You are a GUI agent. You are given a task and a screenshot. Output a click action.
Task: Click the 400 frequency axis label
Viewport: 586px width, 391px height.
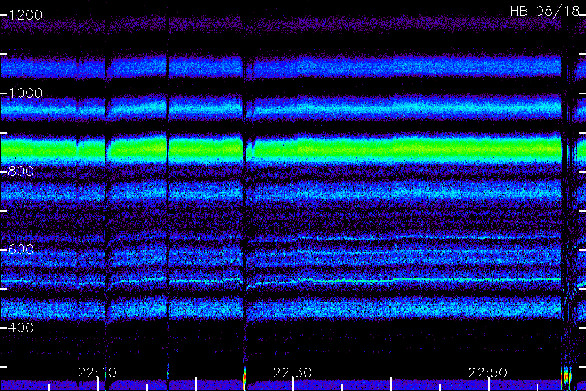[21, 328]
